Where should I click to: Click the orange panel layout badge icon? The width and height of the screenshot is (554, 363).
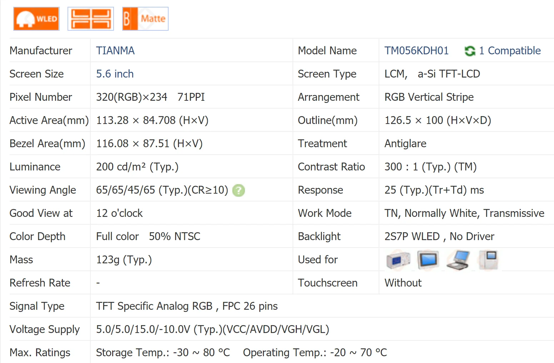[91, 19]
